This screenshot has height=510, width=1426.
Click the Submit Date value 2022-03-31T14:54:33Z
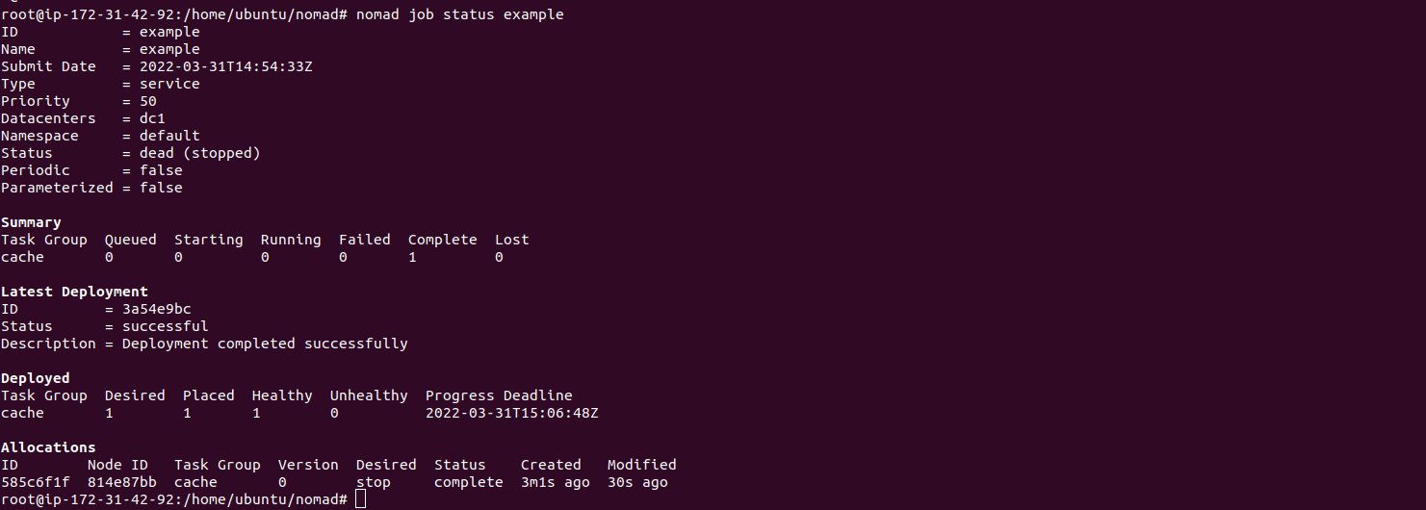pos(226,66)
